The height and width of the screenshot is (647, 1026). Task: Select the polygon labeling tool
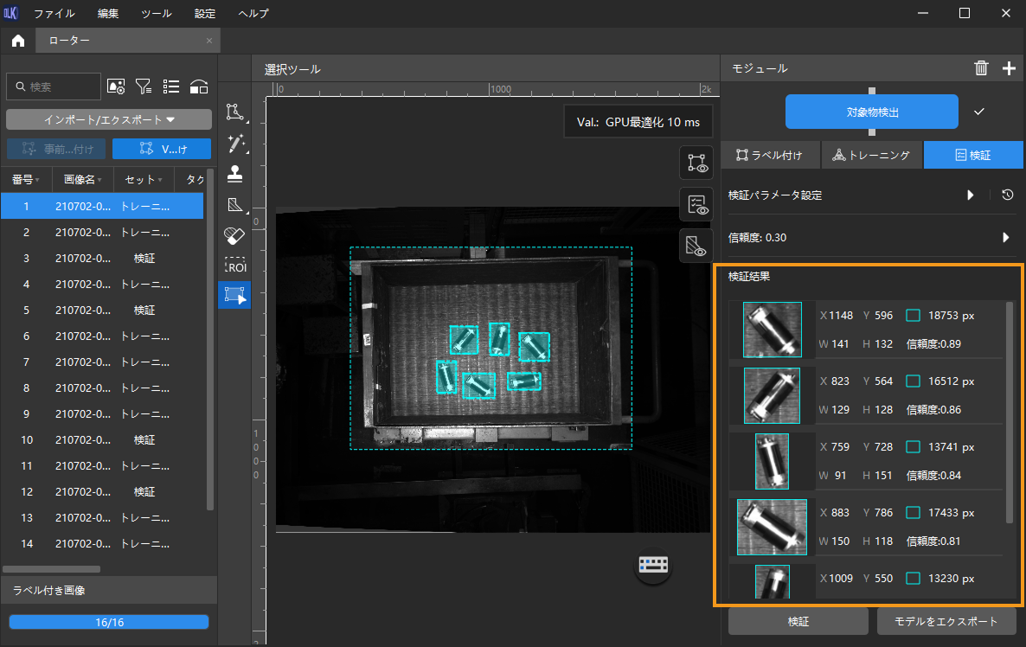click(234, 112)
